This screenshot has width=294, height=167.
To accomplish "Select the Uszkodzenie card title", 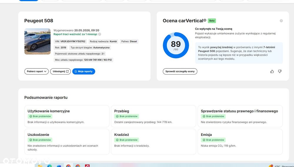I will (x=38, y=135).
